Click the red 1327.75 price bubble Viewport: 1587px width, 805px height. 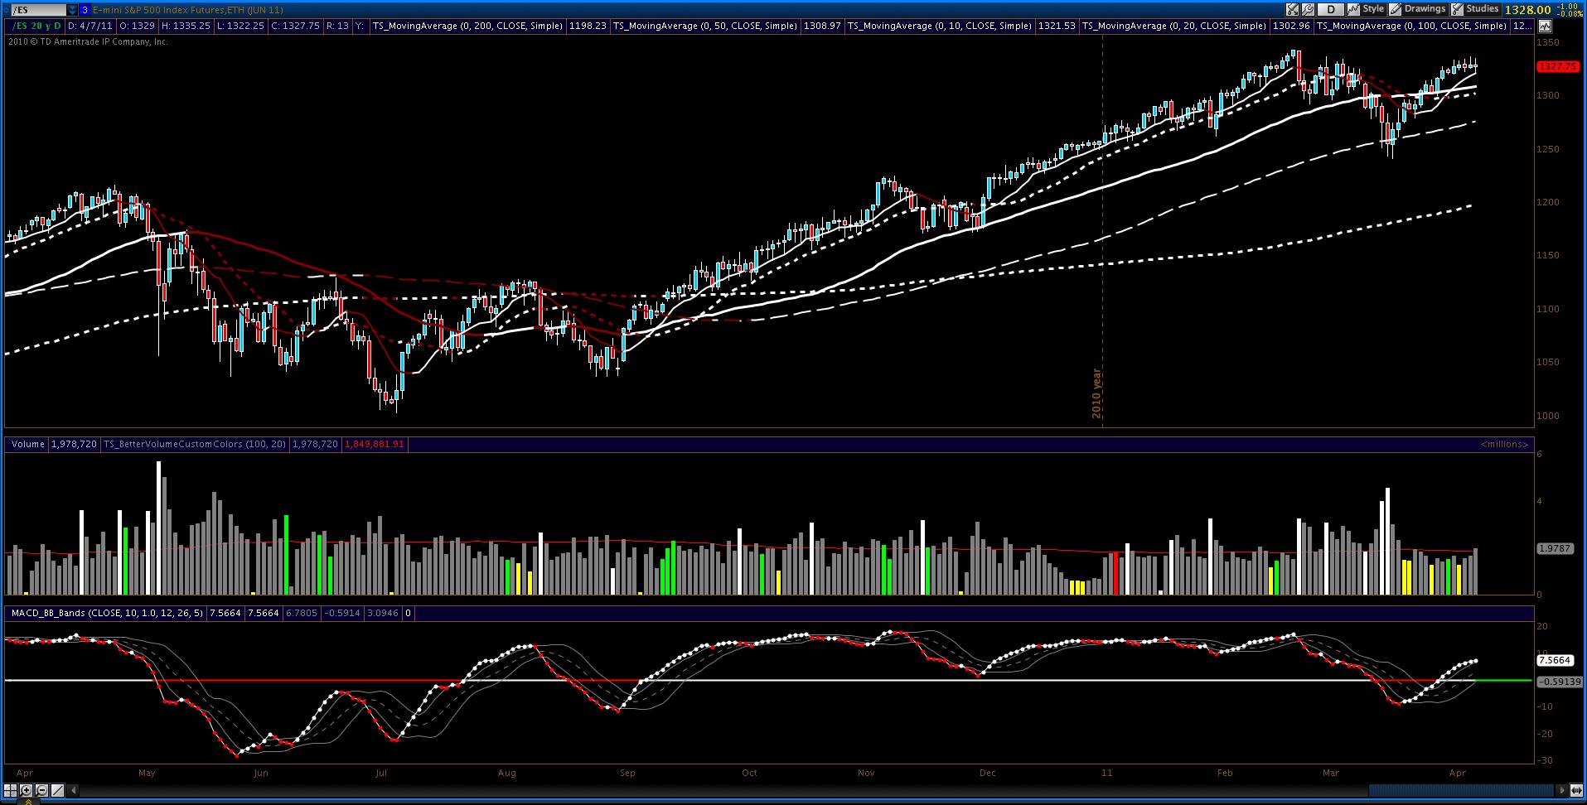coord(1558,67)
